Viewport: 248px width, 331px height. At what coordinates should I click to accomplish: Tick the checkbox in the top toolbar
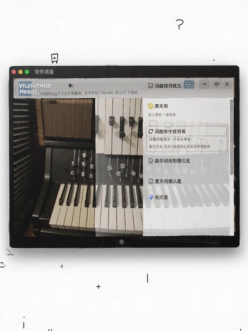click(150, 86)
